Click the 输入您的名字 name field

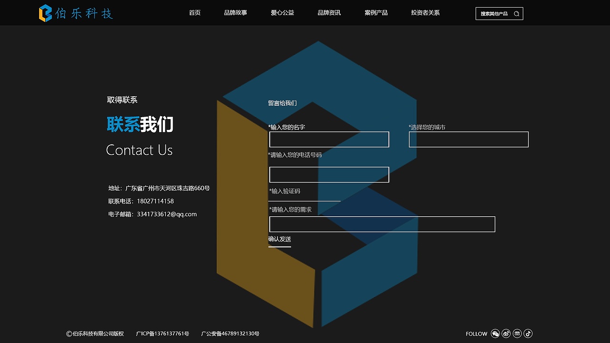pyautogui.click(x=329, y=139)
